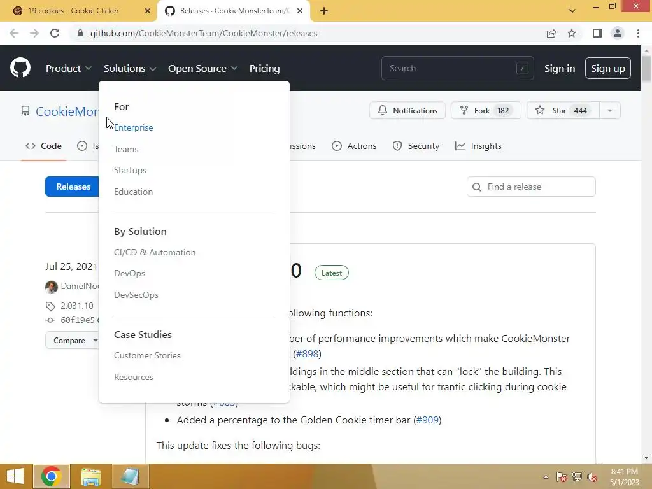
Task: Click the GitHub Octocat logo
Action: pos(20,68)
